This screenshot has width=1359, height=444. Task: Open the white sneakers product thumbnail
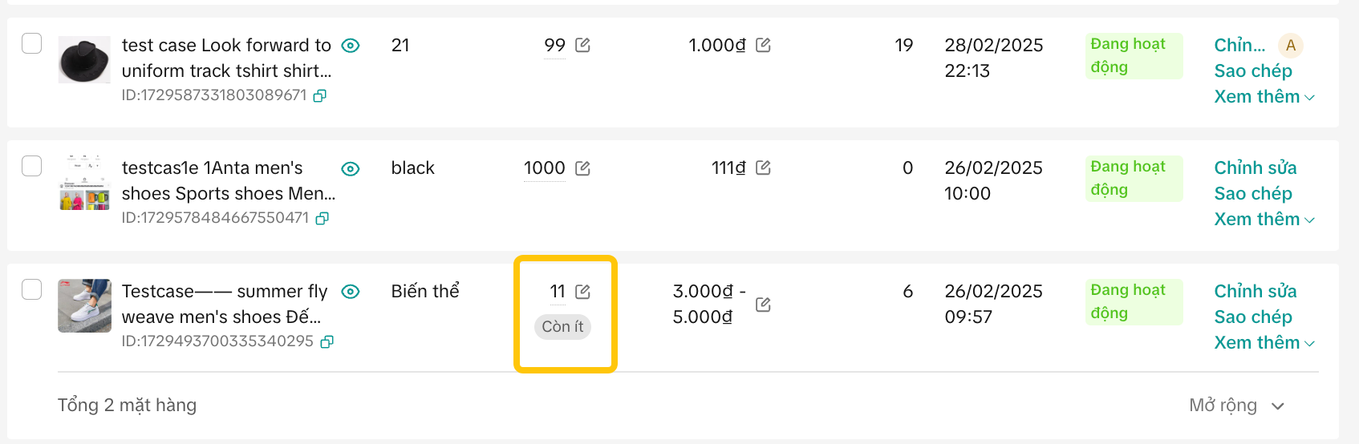coord(84,305)
